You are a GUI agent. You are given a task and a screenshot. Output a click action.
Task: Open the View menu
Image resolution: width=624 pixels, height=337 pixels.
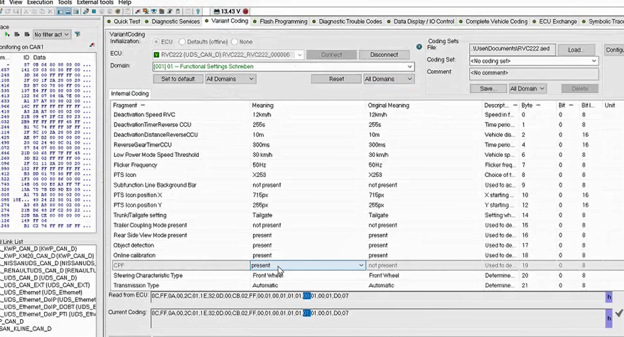click(16, 3)
